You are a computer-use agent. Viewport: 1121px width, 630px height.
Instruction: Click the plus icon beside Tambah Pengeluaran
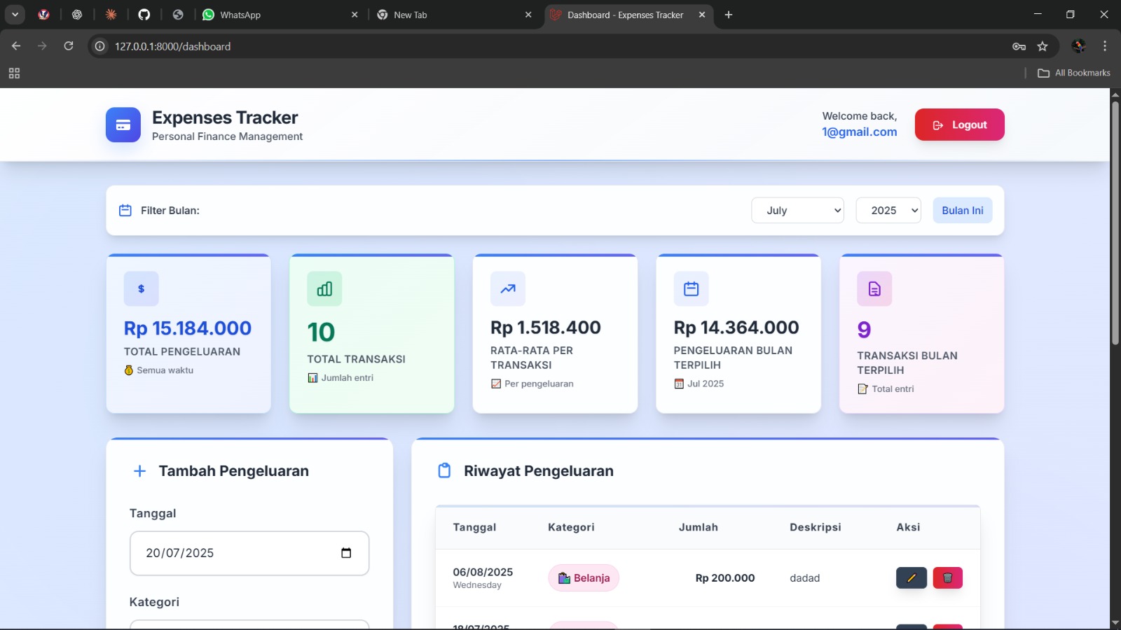(x=139, y=470)
